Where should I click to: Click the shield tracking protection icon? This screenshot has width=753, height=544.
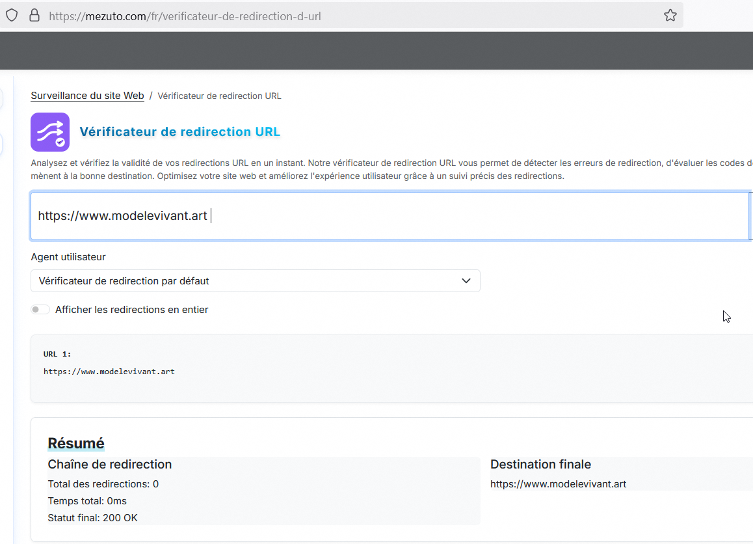point(11,16)
